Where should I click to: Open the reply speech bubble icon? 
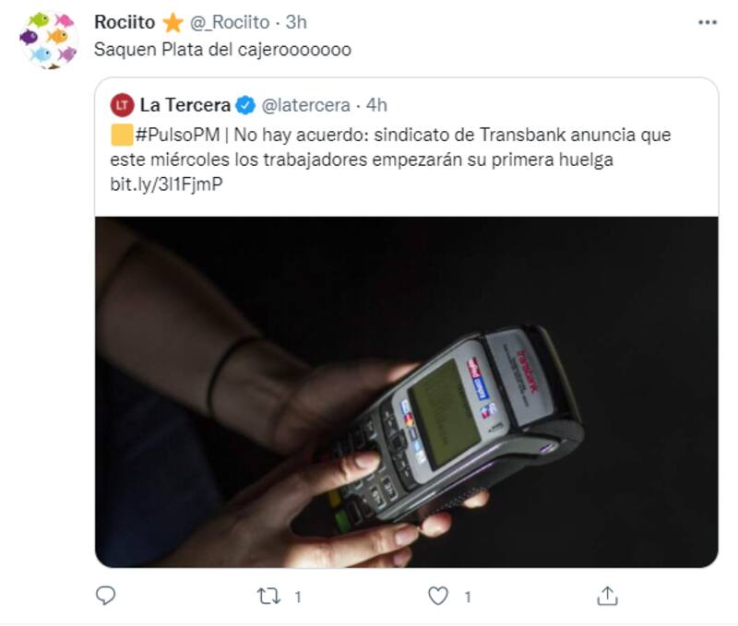[105, 596]
